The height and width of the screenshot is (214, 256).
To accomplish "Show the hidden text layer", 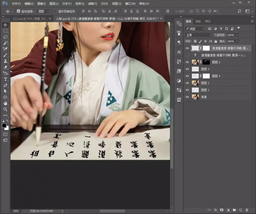I will tap(187, 55).
